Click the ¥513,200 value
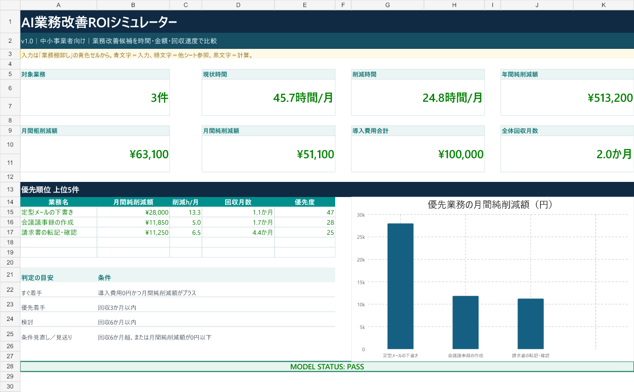 567,97
